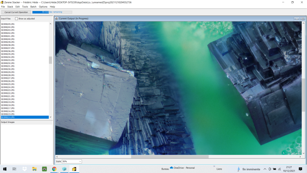Click the 55 minutes remaining progress bar
This screenshot has height=173, width=307.
click(52, 12)
